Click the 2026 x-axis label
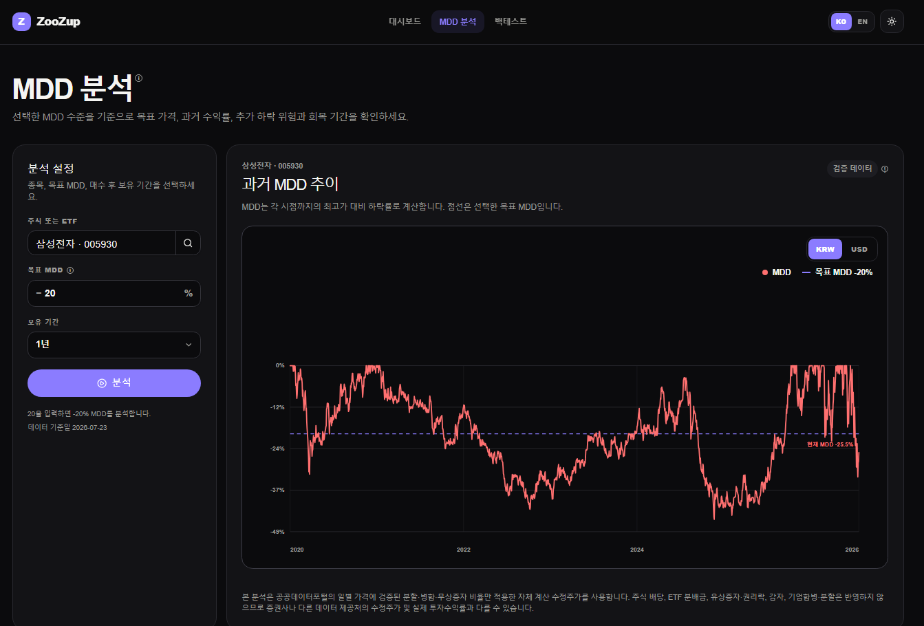The width and height of the screenshot is (924, 626). point(852,550)
